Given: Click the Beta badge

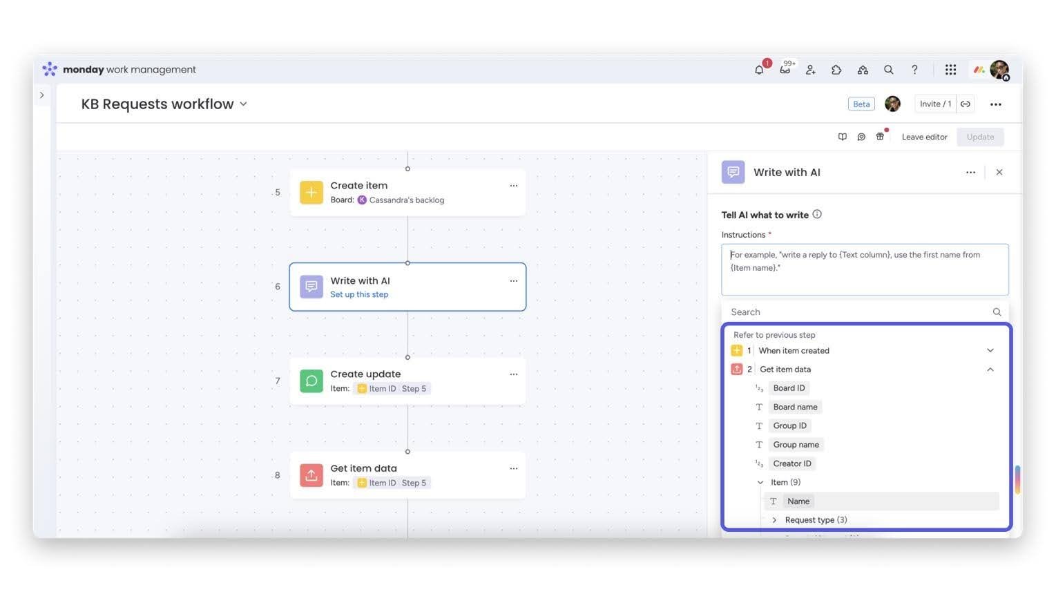Looking at the screenshot, I should tap(861, 104).
